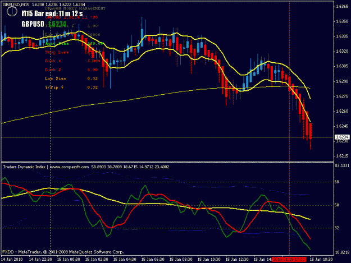Screen dimensions: 351x263
Task: Click the 'Lot Size' label
Action: point(56,79)
